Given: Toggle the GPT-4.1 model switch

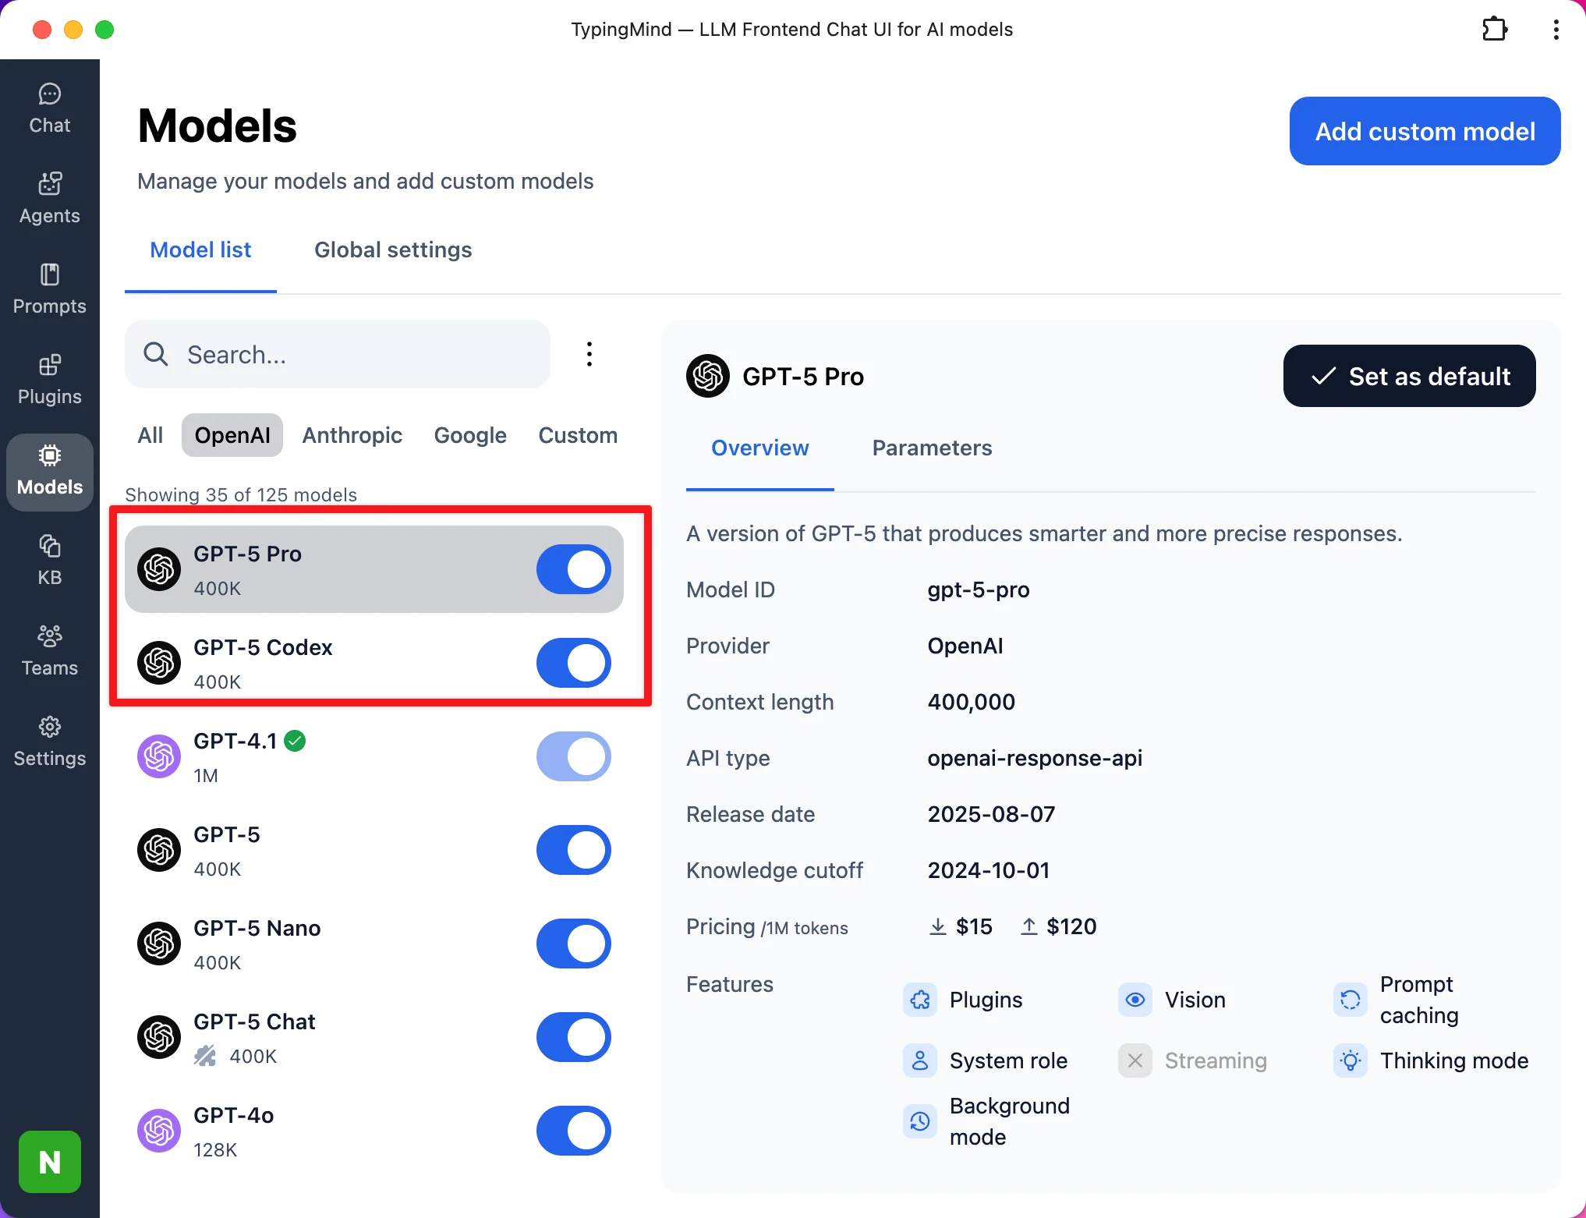Looking at the screenshot, I should (574, 756).
